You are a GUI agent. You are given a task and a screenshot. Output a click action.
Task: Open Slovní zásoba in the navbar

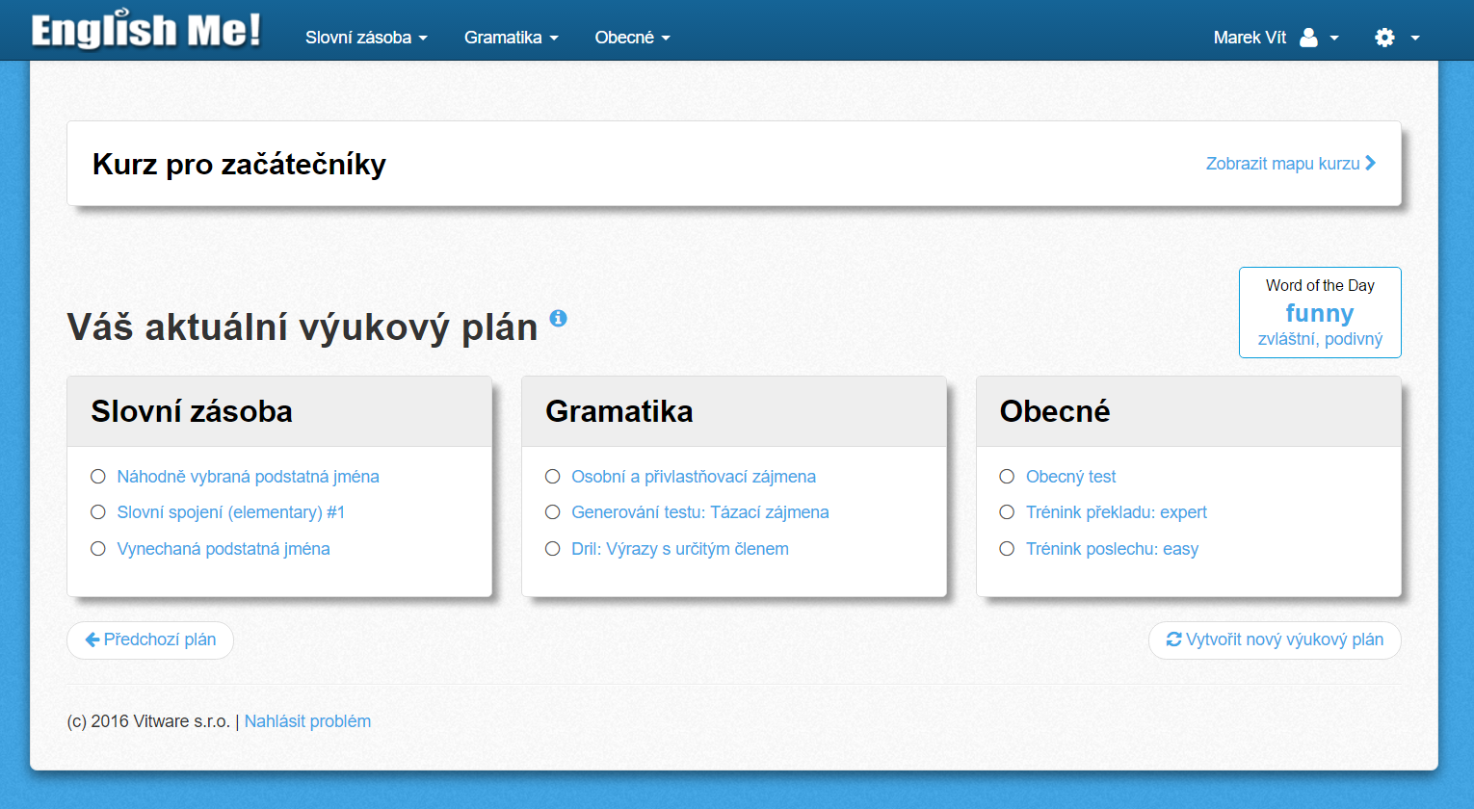358,38
